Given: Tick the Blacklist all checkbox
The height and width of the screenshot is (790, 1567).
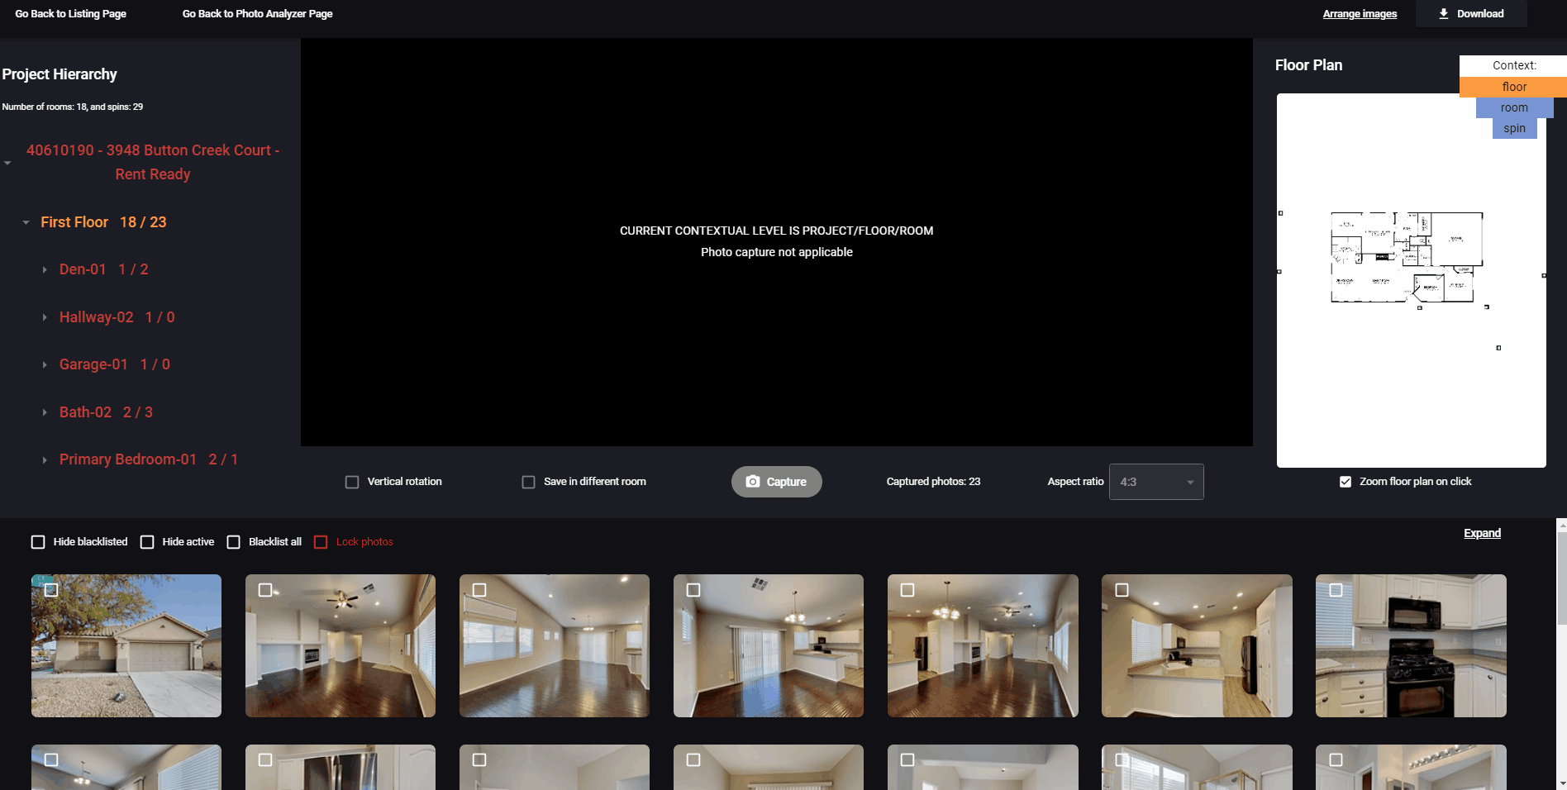Looking at the screenshot, I should 233,542.
